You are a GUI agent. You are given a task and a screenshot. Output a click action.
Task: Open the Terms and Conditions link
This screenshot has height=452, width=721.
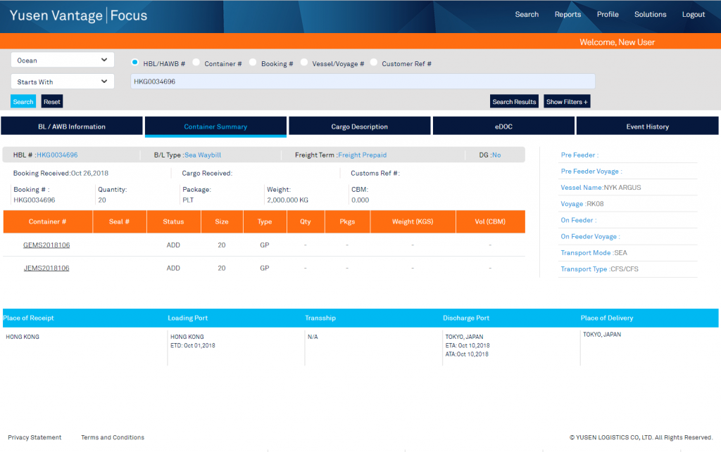[x=113, y=437]
